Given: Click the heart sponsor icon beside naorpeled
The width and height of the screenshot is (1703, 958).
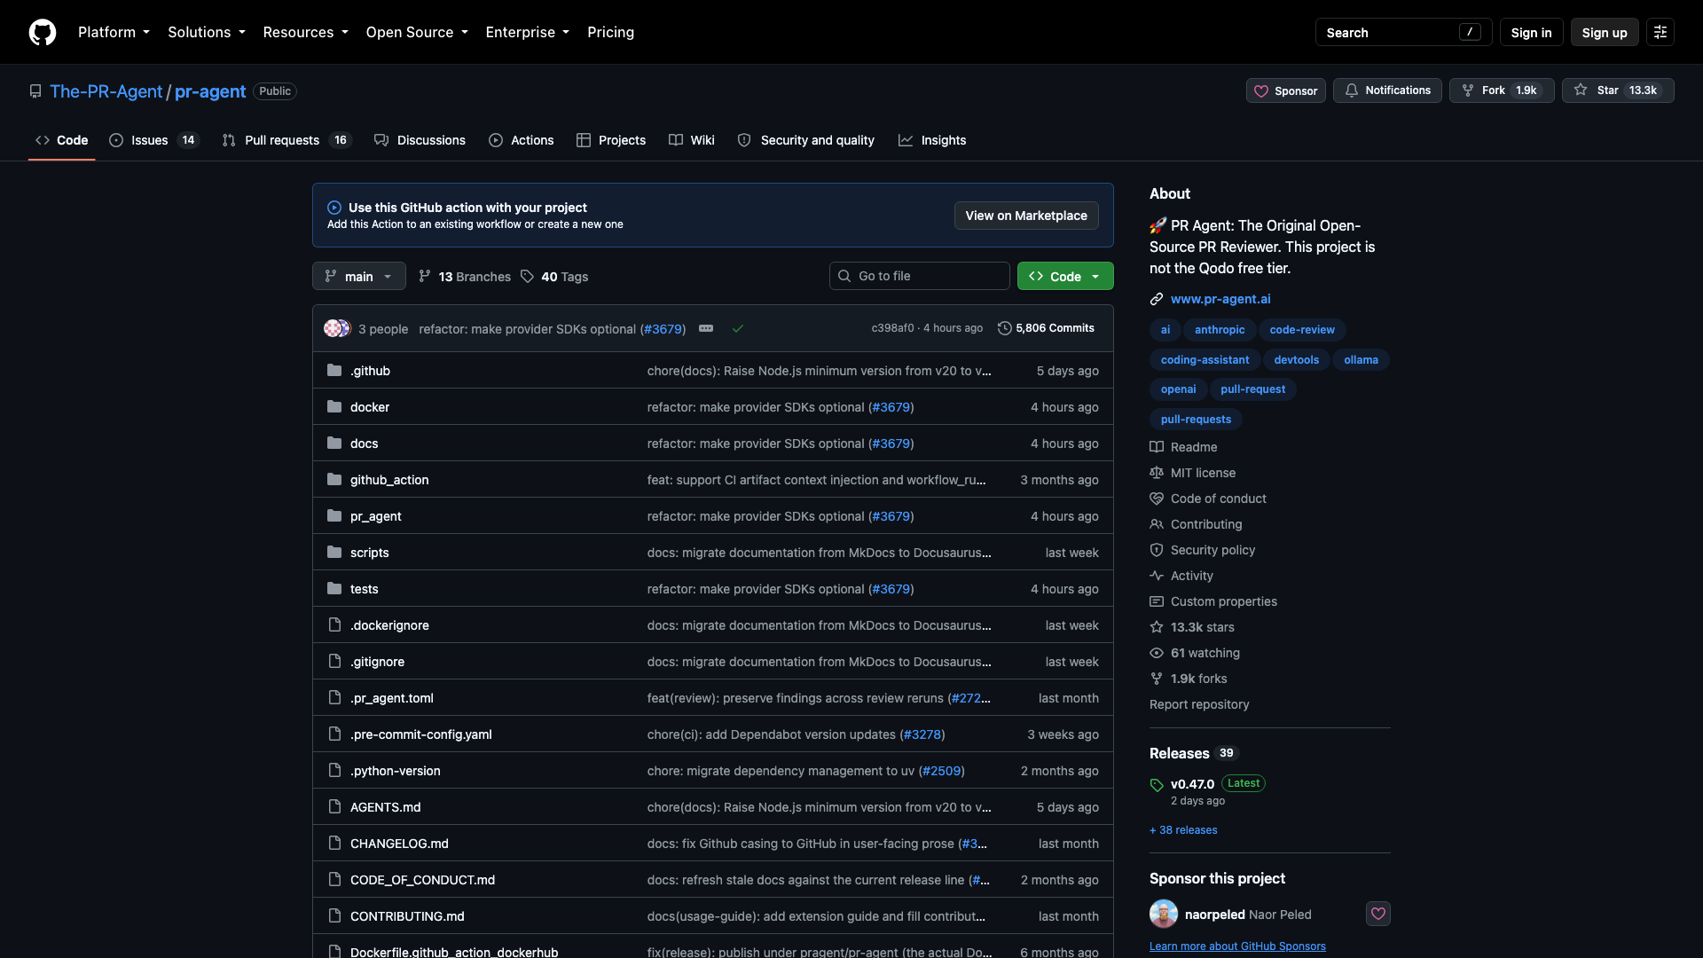Looking at the screenshot, I should 1378,914.
